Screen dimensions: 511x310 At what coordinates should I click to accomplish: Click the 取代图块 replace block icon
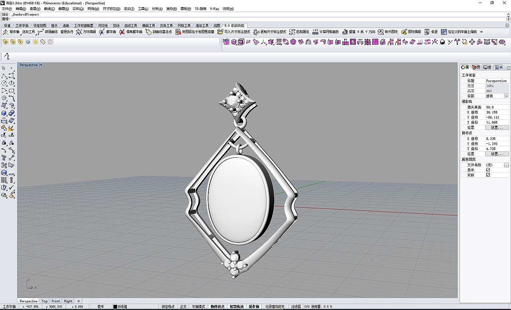[381, 32]
